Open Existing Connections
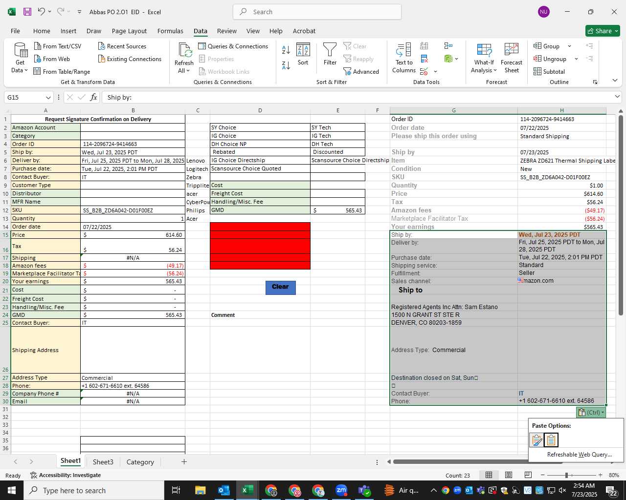 tap(130, 59)
